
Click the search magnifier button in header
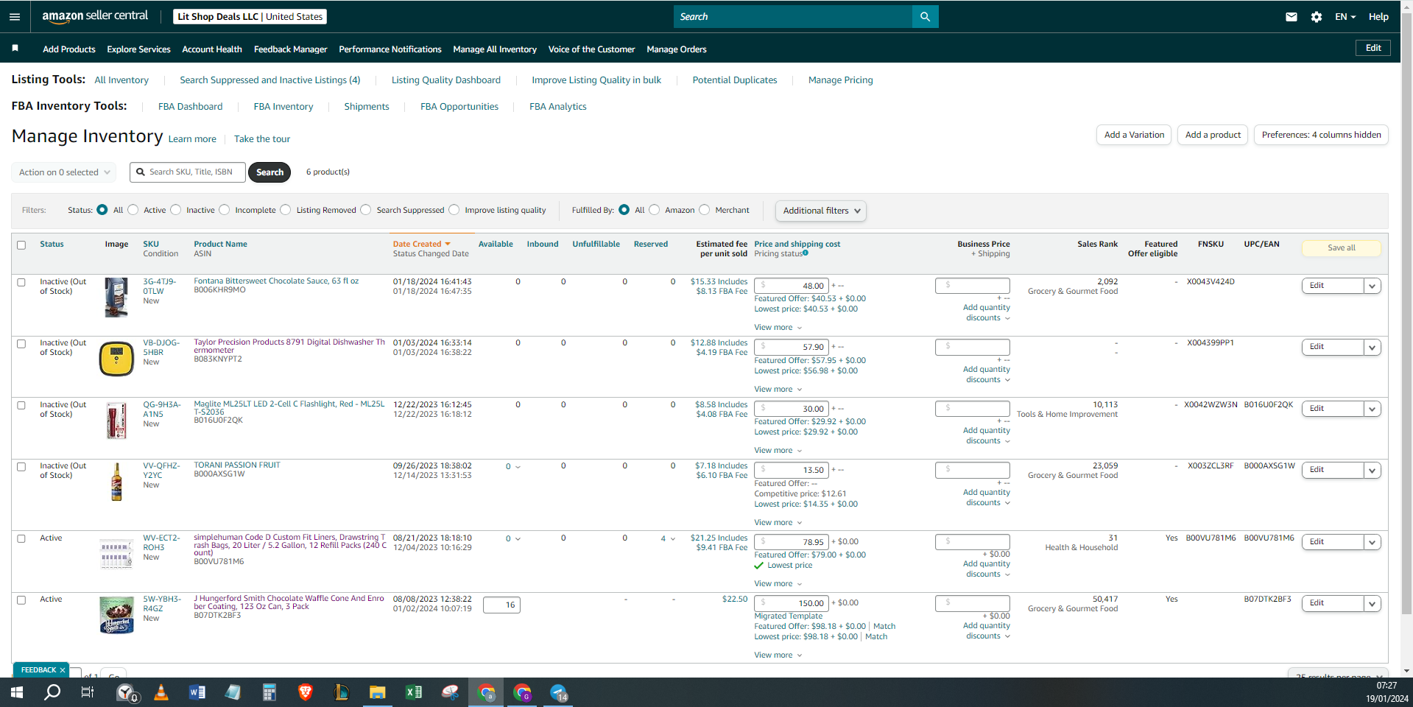click(x=925, y=16)
